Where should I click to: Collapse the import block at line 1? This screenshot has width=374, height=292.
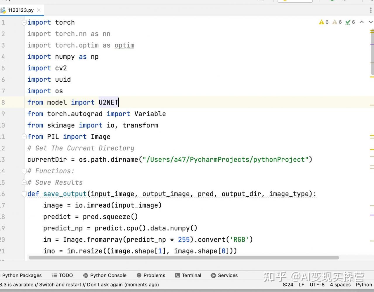click(x=24, y=23)
